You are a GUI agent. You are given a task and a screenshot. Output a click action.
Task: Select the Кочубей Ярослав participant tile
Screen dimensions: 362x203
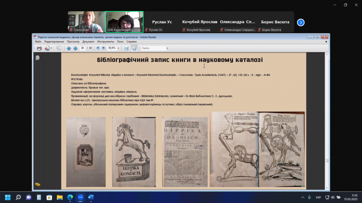coord(200,22)
